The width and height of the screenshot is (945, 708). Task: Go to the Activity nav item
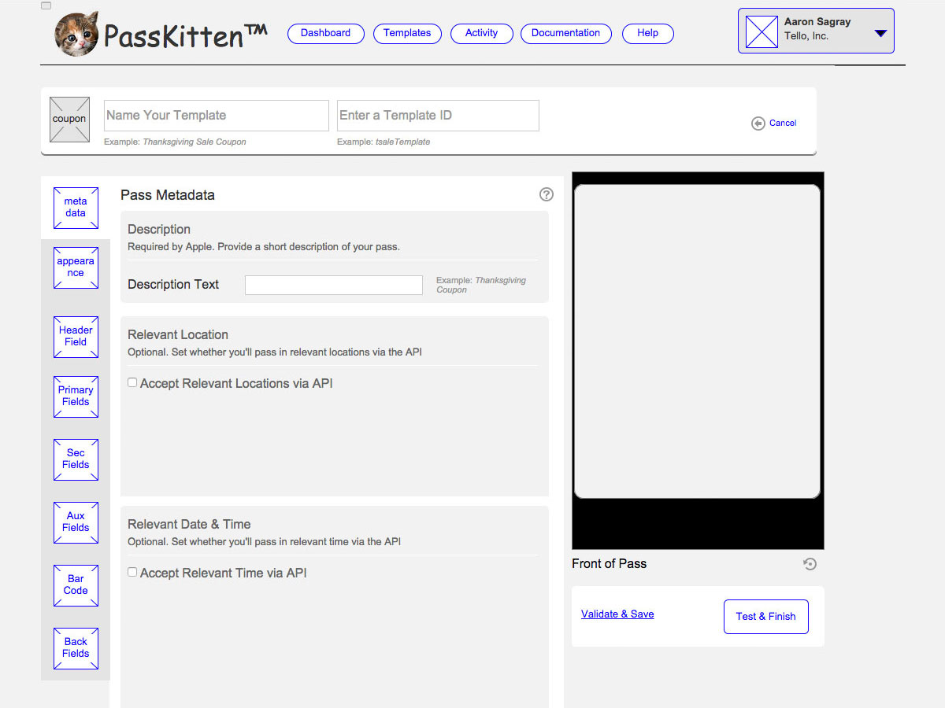pos(482,33)
